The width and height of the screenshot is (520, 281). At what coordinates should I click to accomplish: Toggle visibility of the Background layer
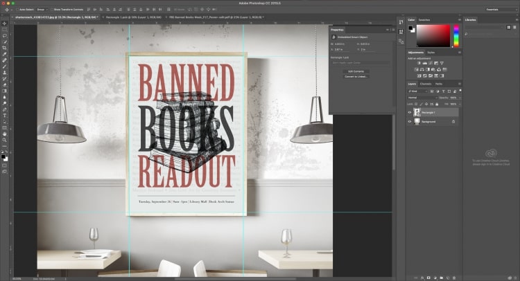coord(410,121)
